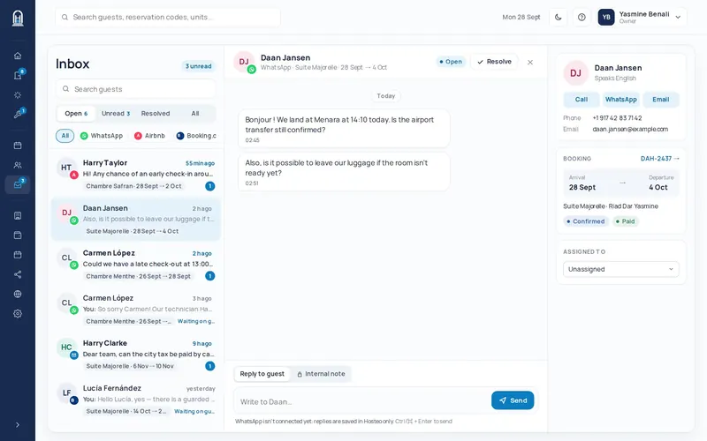Open the guests people icon in sidebar
Image resolution: width=707 pixels, height=441 pixels.
pos(18,165)
